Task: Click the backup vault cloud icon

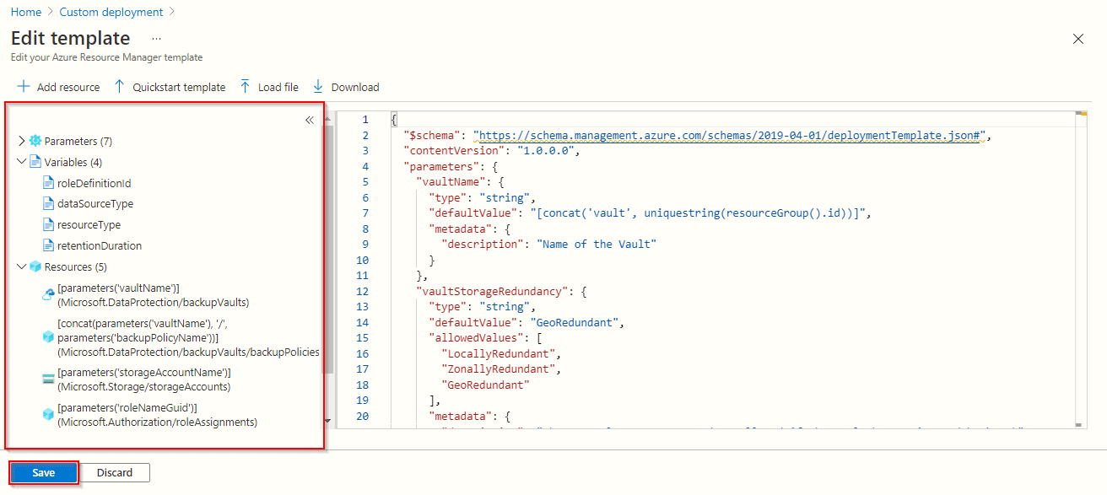Action: (x=48, y=295)
